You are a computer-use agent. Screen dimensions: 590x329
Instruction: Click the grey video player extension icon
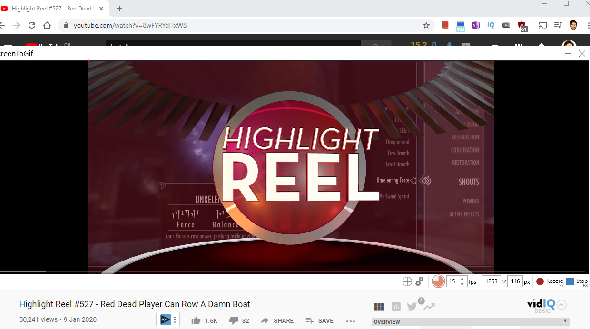click(506, 25)
